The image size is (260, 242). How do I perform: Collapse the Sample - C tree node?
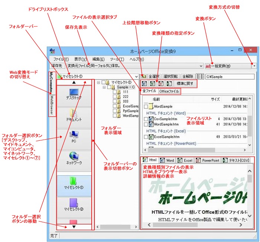coord(104,87)
